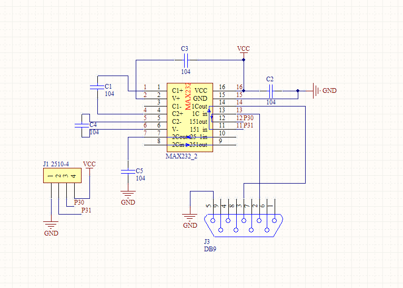Screen dimensions: 403x288
Task: Click the '104' value under the C5 label
Action: tap(140, 178)
